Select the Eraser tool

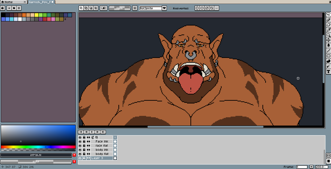329,25
